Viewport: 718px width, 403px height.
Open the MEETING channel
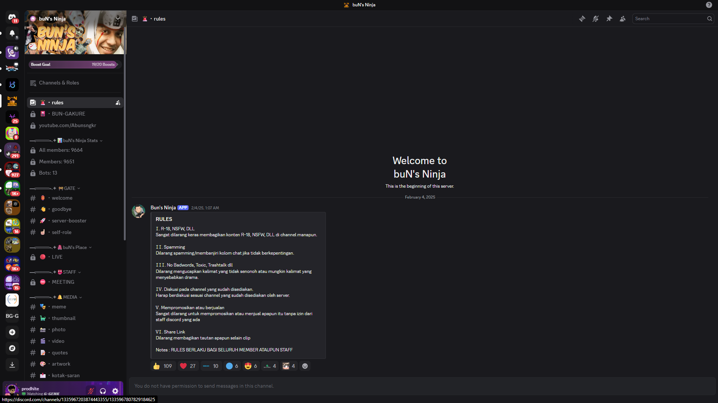pyautogui.click(x=75, y=282)
